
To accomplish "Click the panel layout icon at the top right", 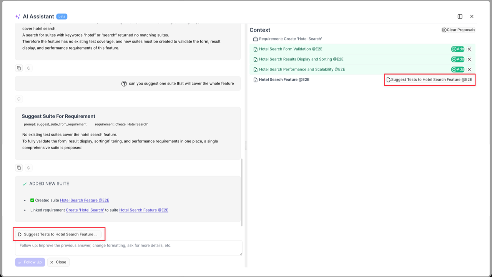I will 460,16.
